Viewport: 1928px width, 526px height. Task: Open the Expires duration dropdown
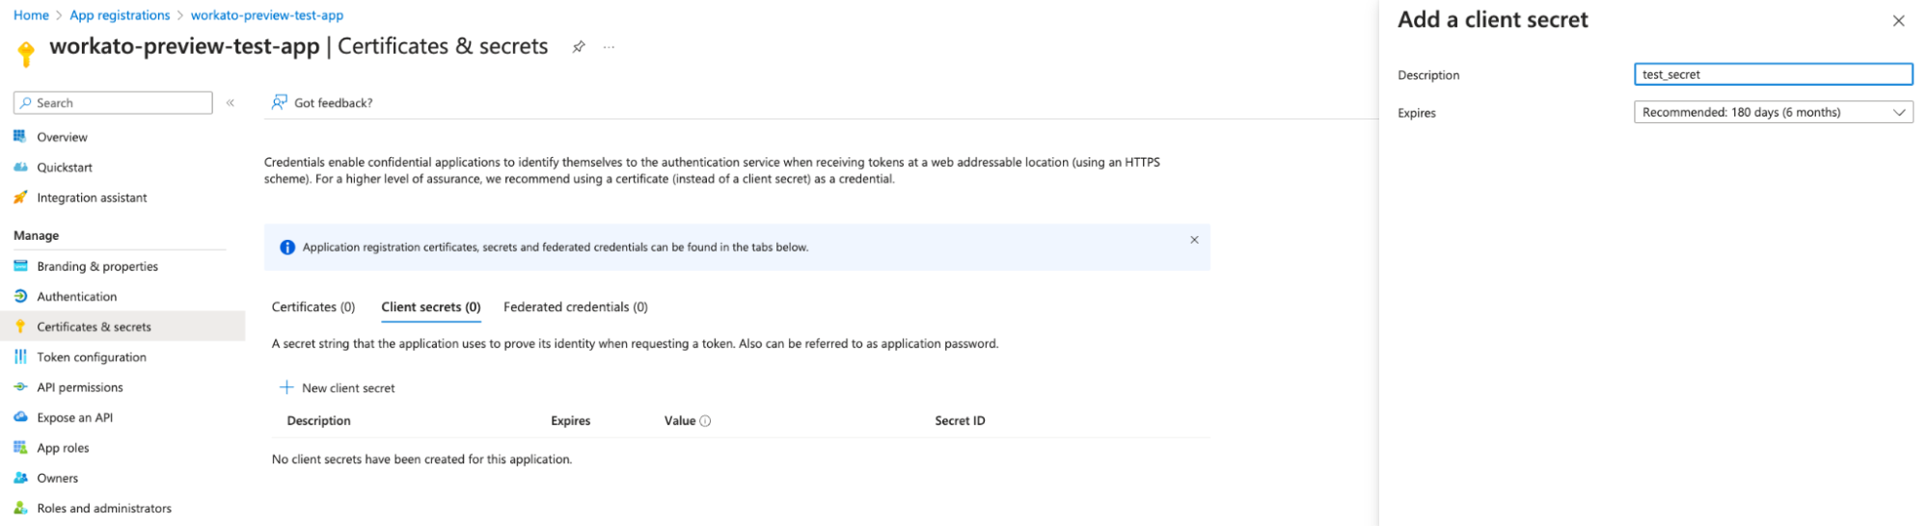coord(1773,113)
